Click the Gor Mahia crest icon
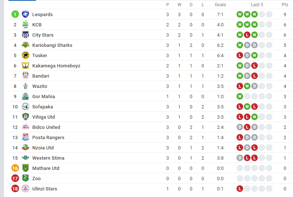This screenshot has height=197, width=293. (x=25, y=97)
